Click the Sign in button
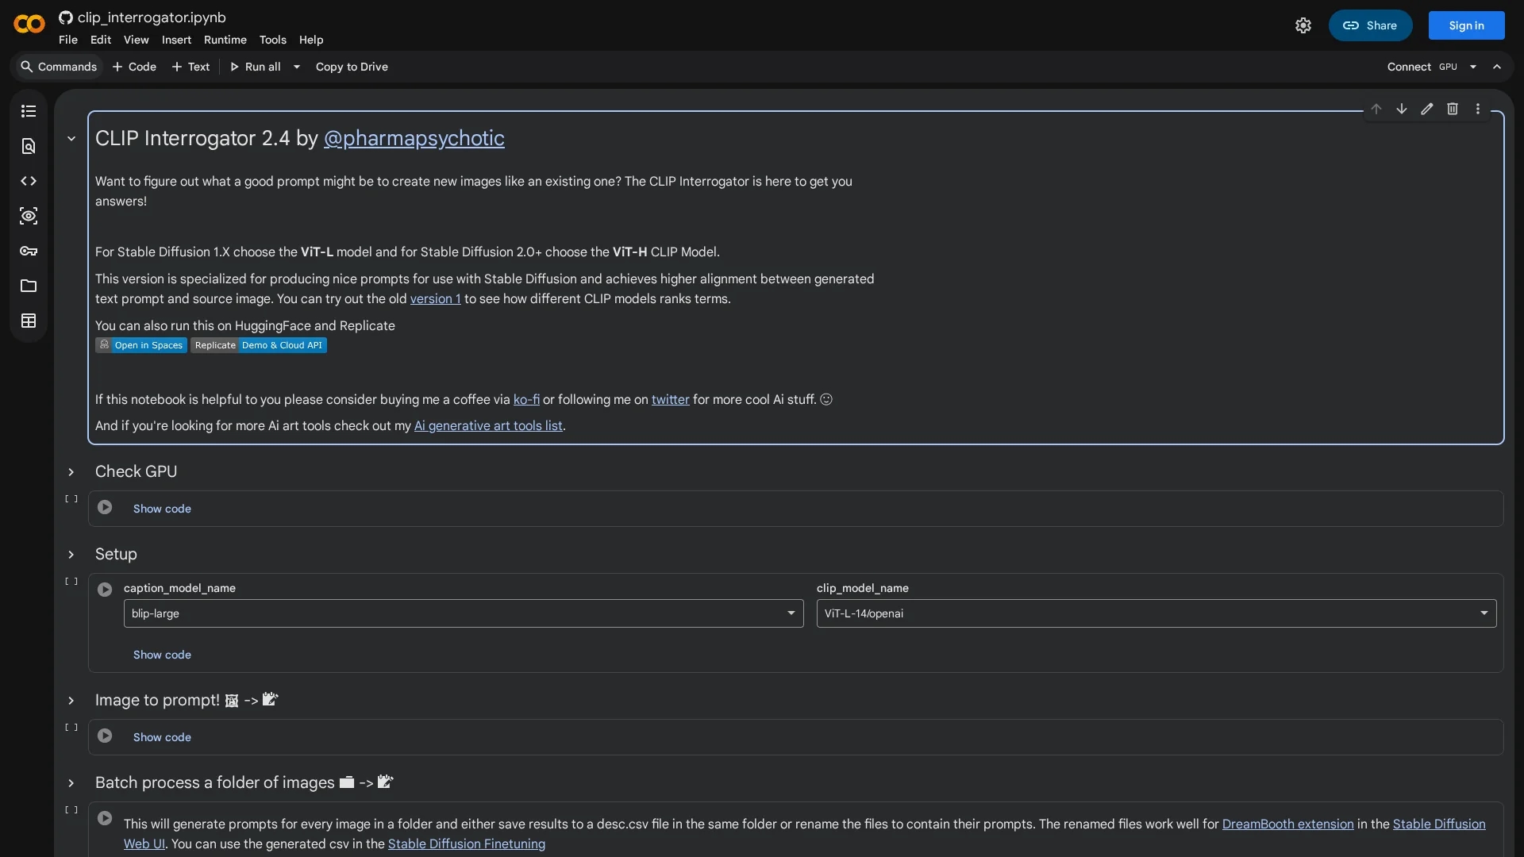 (x=1466, y=25)
